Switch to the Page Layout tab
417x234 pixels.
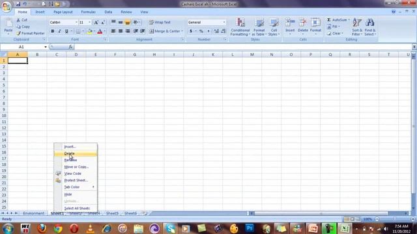(63, 12)
